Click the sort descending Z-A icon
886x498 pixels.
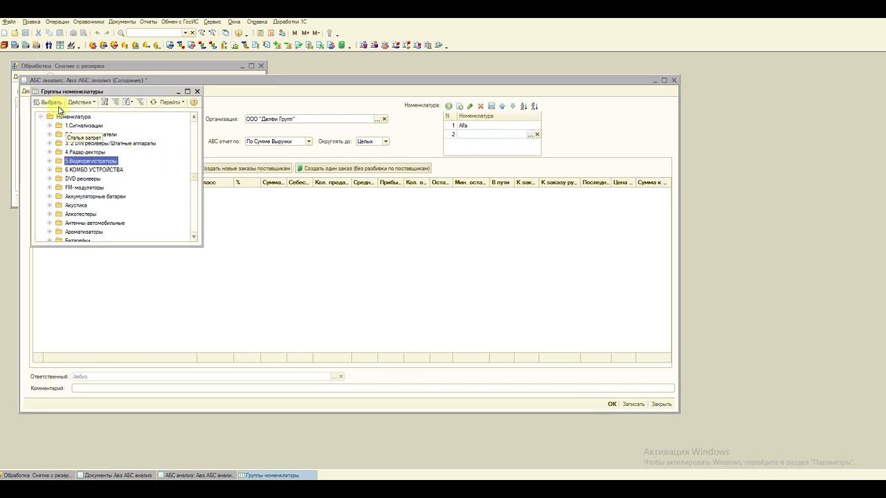pyautogui.click(x=534, y=106)
